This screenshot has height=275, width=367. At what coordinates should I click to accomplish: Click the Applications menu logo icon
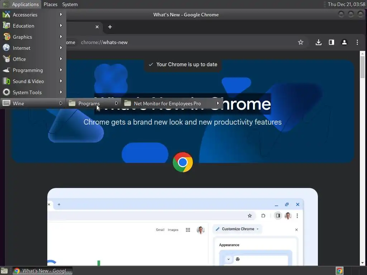pos(6,4)
